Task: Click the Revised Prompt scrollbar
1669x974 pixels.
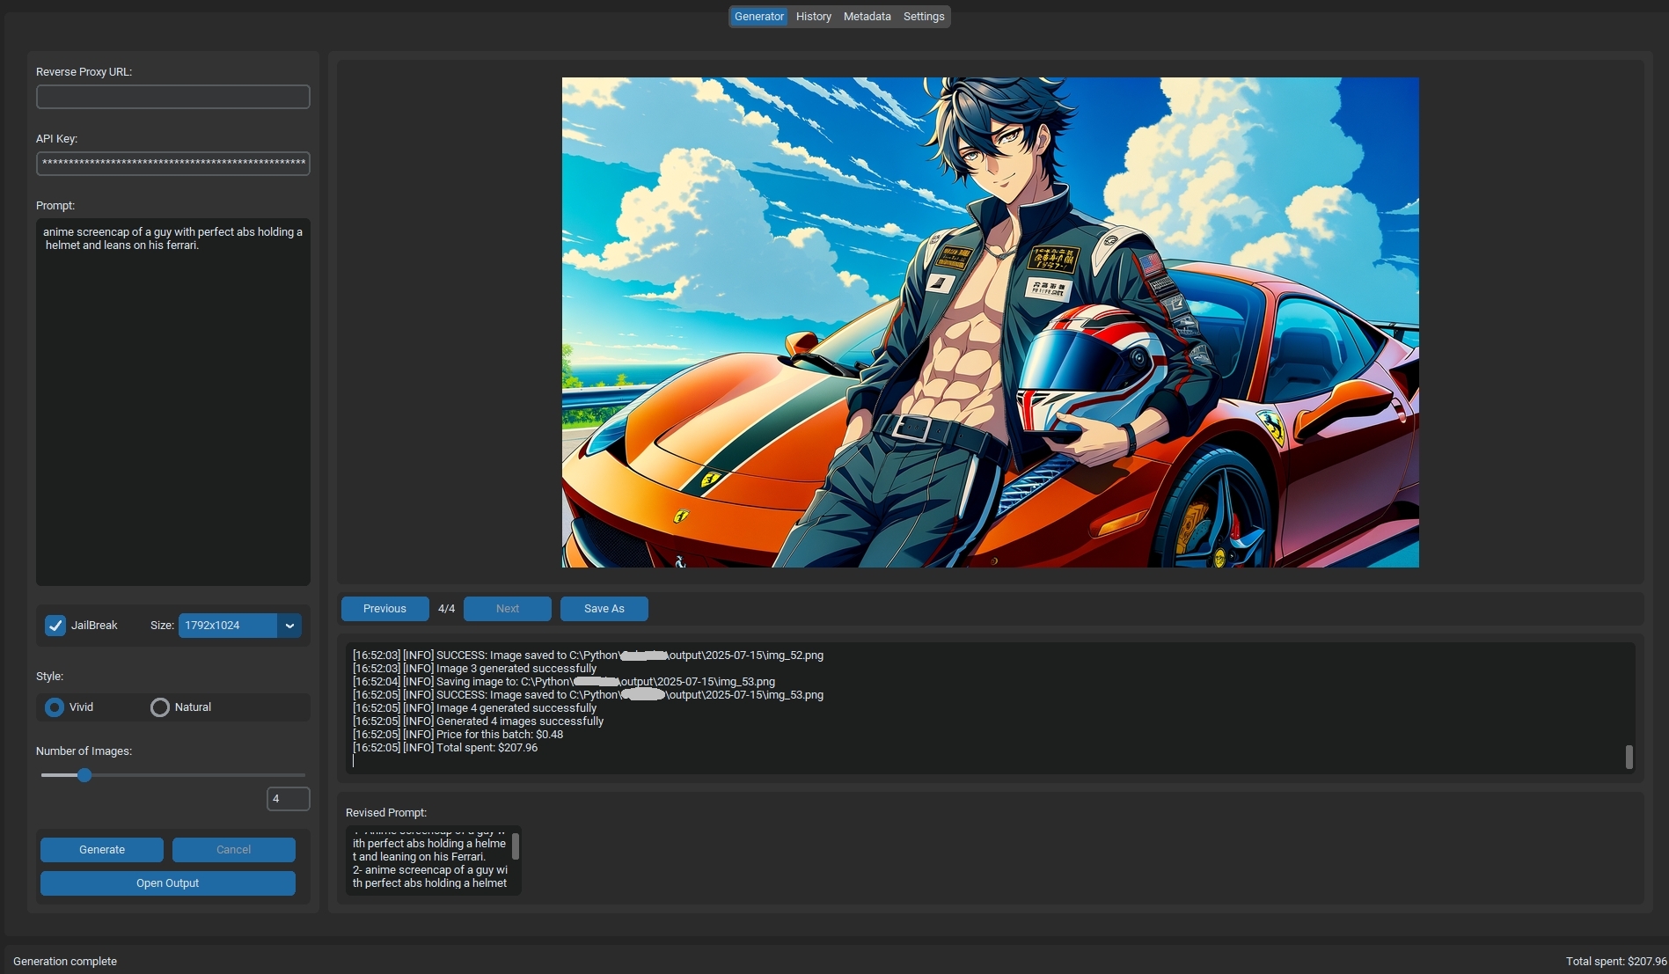Action: [x=515, y=846]
